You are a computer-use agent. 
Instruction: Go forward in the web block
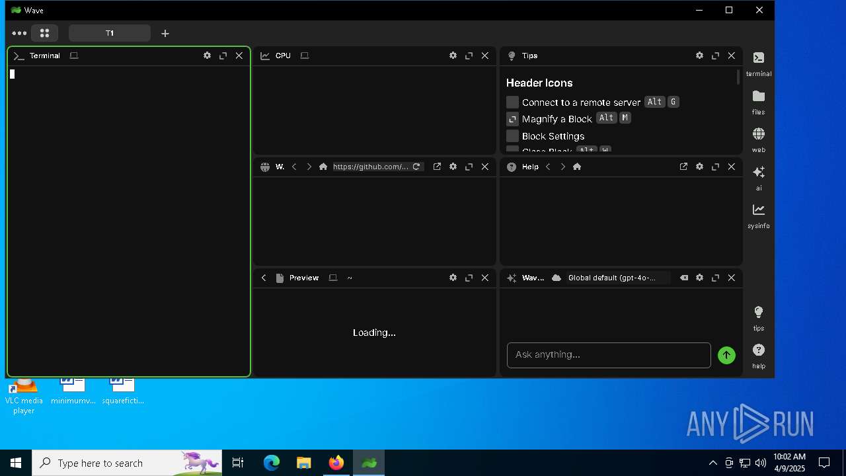click(309, 167)
